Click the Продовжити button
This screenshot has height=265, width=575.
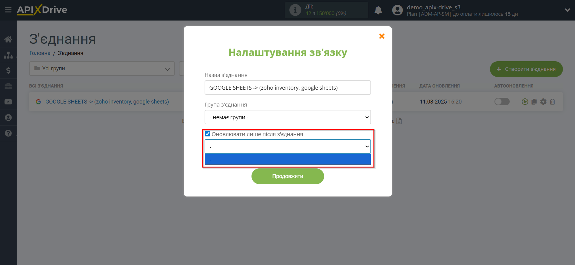(287, 176)
